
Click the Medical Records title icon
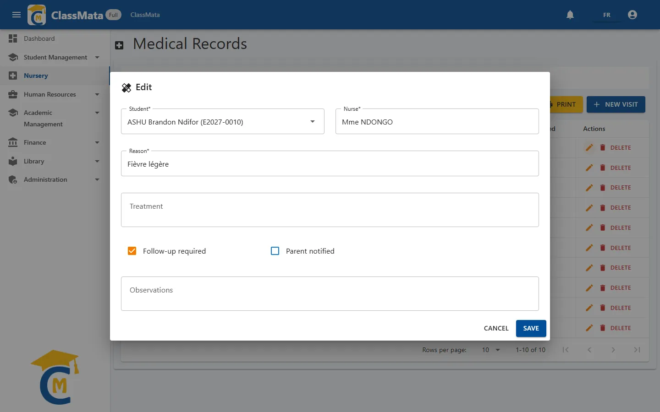point(119,45)
